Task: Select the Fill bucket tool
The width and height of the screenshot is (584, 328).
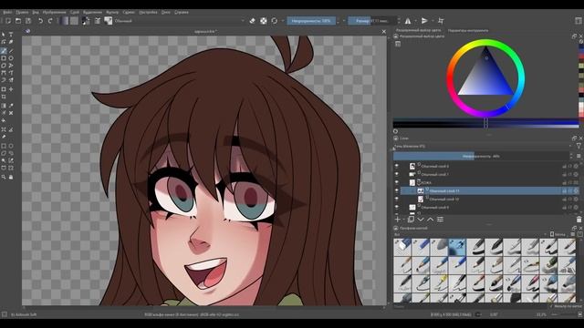Action: point(4,120)
